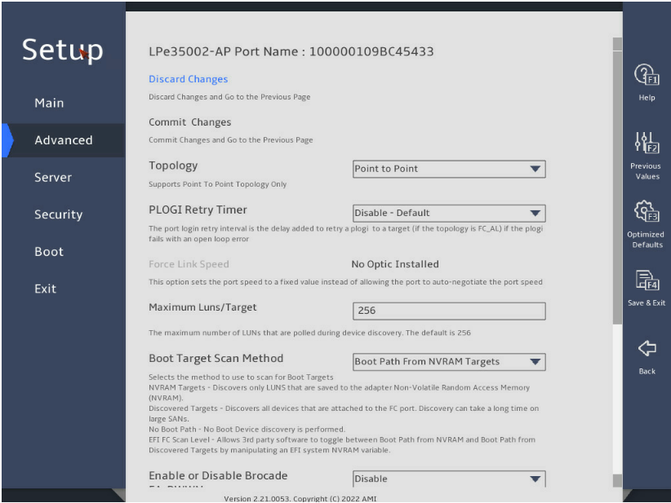
Task: Select the Maximum Luns/Target label
Action: tap(202, 307)
